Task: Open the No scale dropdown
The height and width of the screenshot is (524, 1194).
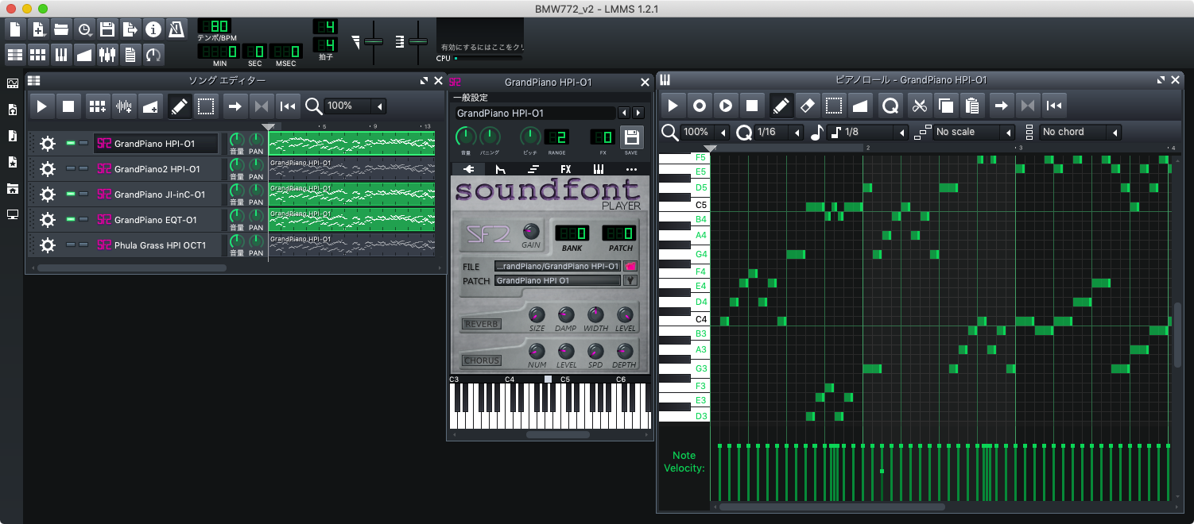Action: 975,132
